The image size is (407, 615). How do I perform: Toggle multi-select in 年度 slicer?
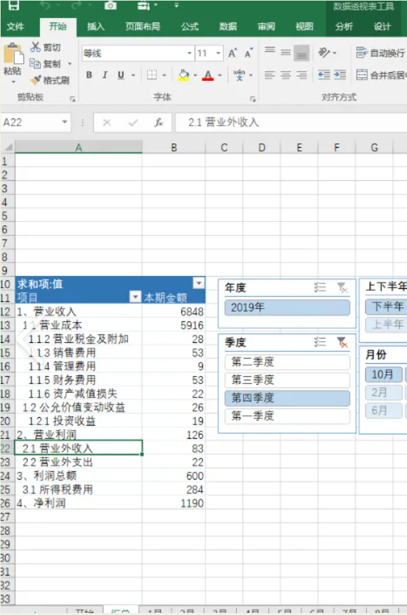tap(320, 288)
